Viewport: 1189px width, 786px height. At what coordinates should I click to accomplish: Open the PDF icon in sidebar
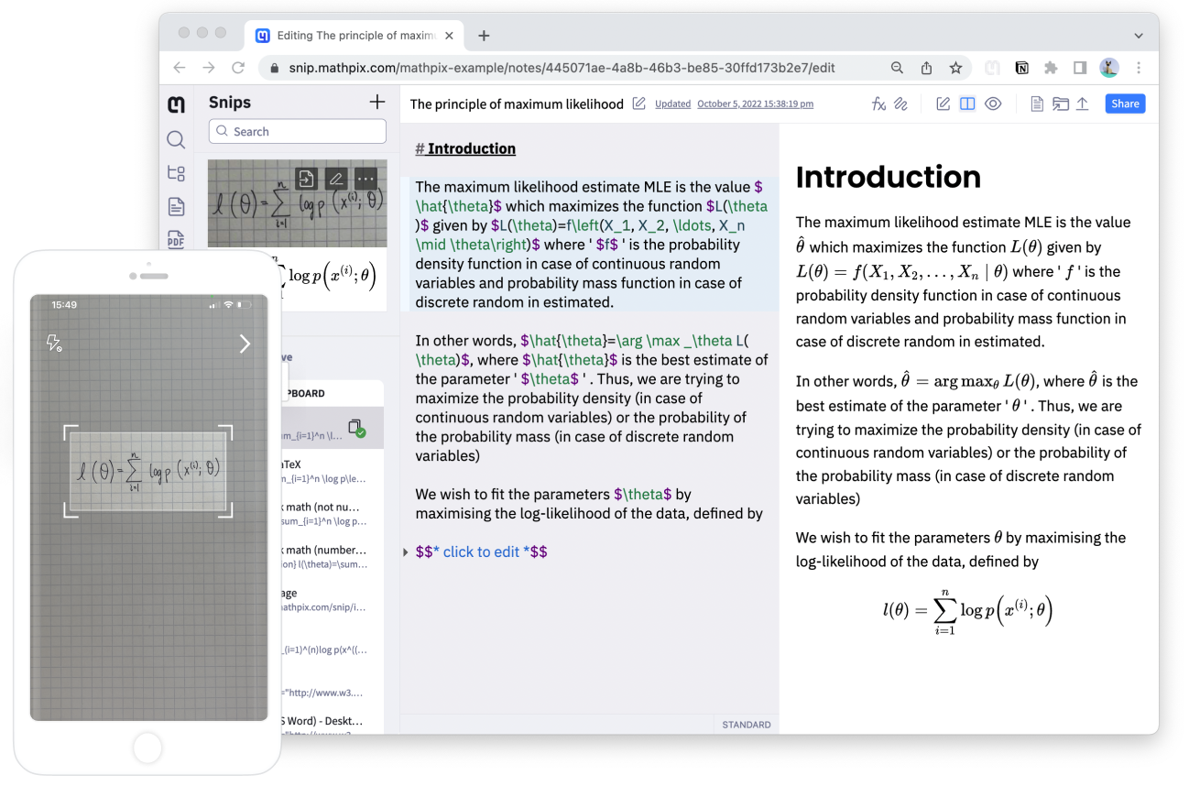click(x=177, y=240)
